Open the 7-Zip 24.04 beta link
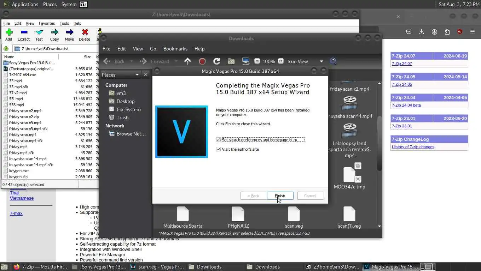481x271 pixels. coord(406,105)
